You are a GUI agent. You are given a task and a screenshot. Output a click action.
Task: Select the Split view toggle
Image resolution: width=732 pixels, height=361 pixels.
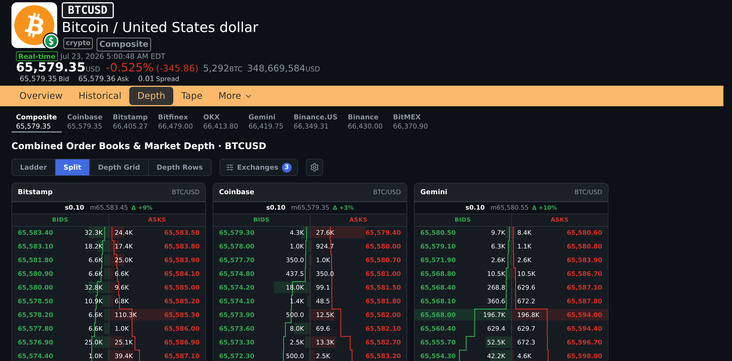coord(72,167)
